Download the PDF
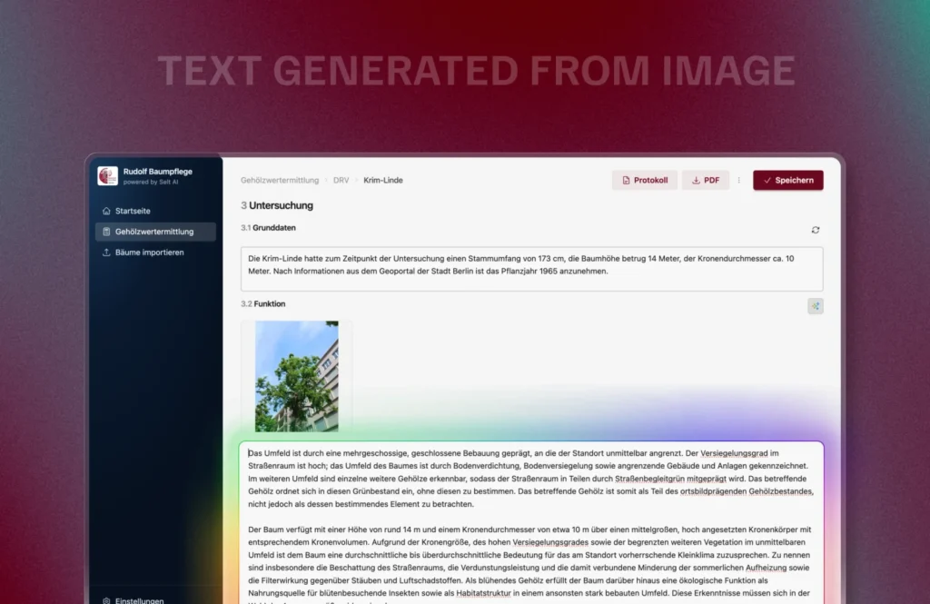This screenshot has width=930, height=604. (705, 181)
